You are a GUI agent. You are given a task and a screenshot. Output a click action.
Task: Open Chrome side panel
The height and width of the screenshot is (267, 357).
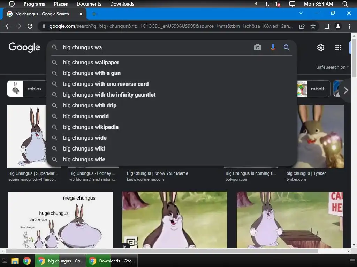pyautogui.click(x=327, y=26)
